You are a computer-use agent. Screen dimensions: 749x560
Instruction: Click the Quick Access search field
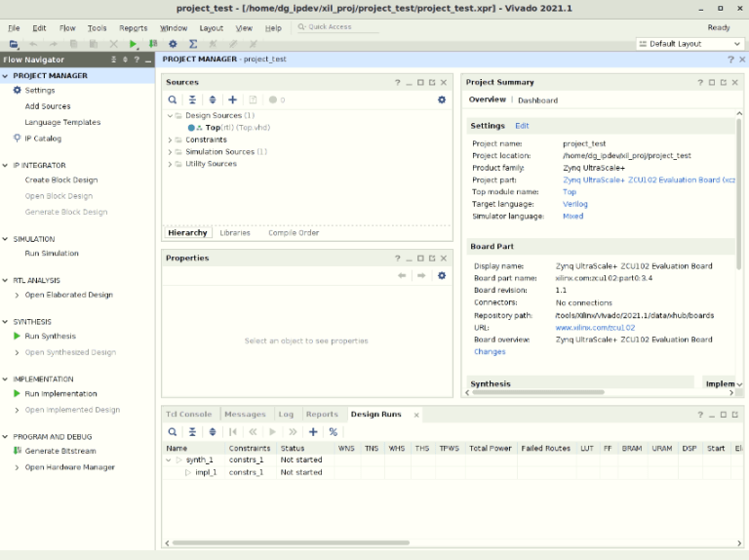pyautogui.click(x=337, y=27)
